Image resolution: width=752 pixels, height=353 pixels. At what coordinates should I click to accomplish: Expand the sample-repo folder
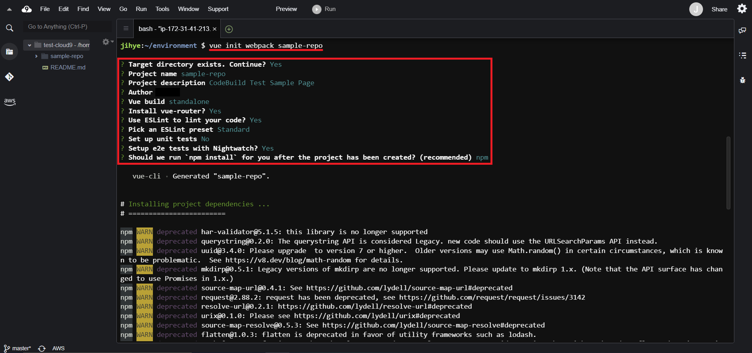click(x=36, y=56)
